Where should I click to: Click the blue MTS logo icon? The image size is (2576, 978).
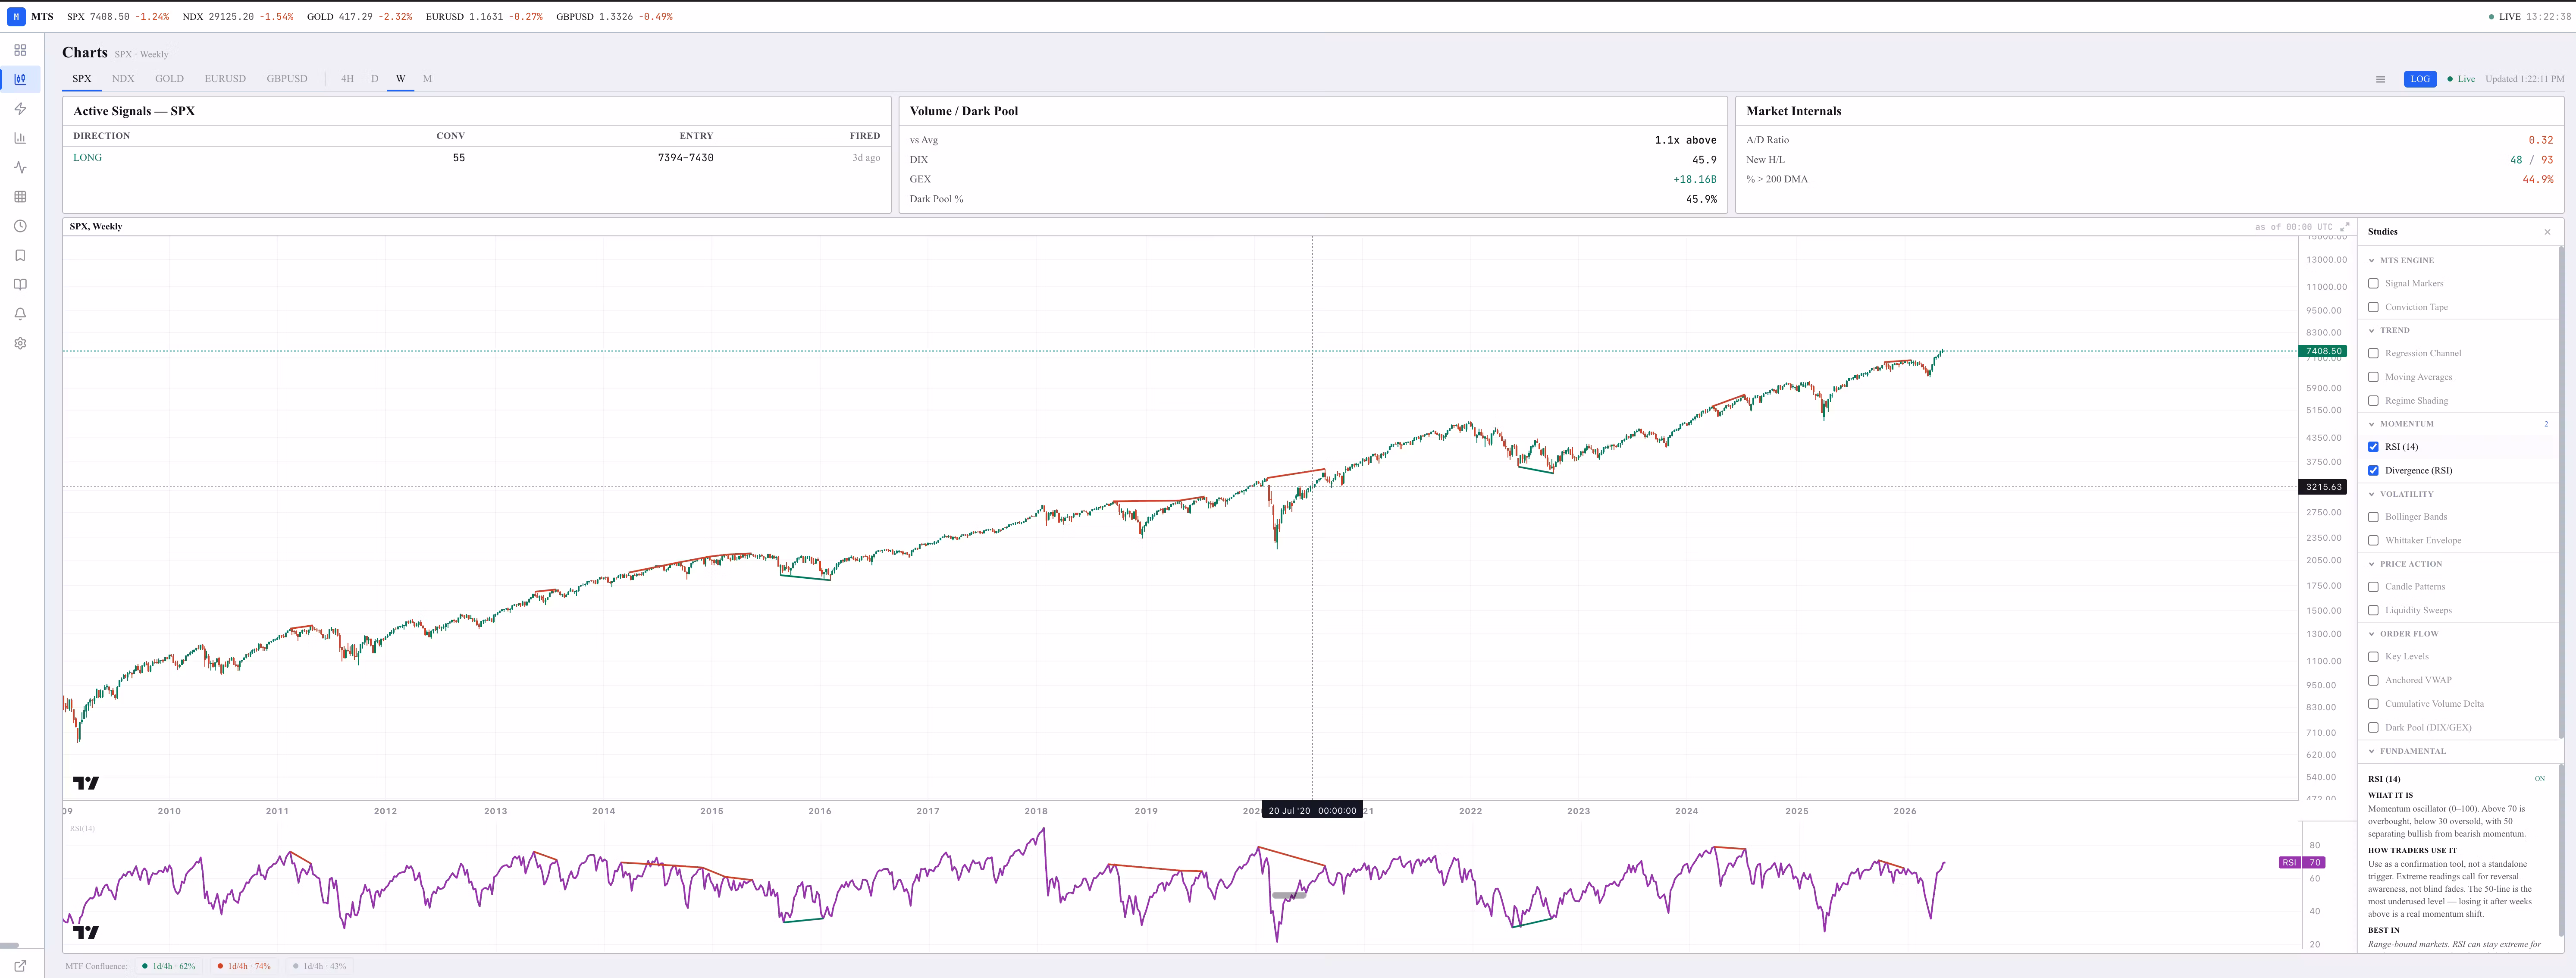[x=16, y=17]
